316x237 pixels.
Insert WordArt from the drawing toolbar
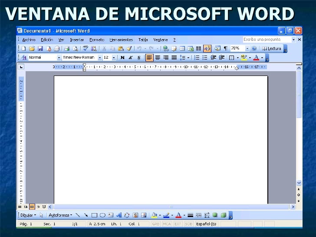pyautogui.click(x=119, y=215)
